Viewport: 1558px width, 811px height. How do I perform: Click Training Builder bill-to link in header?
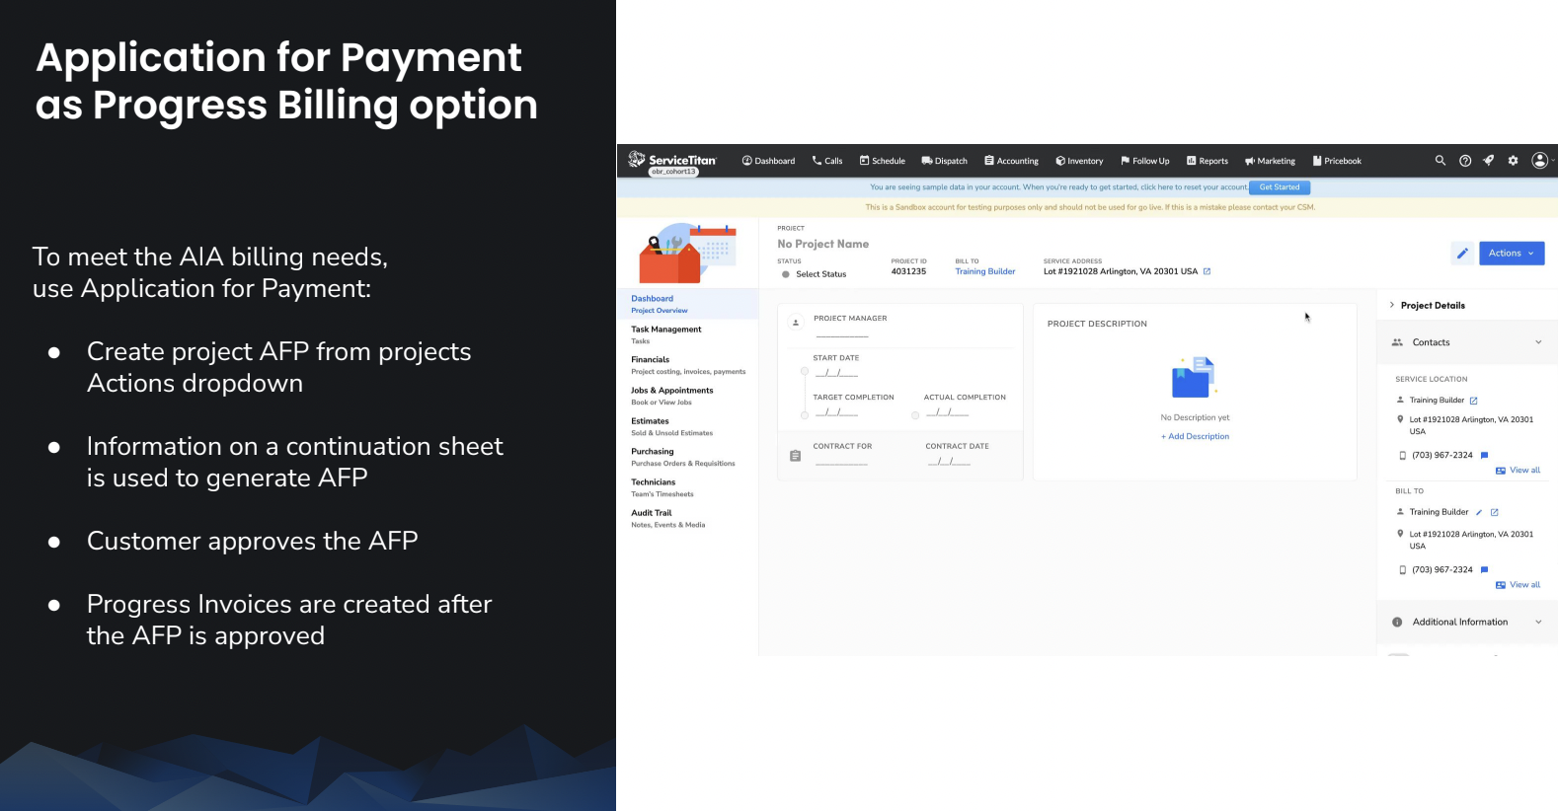tap(985, 271)
